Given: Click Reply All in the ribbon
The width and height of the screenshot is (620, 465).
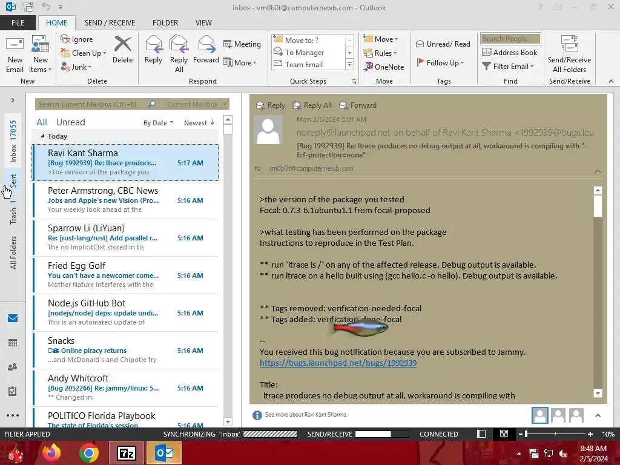Looking at the screenshot, I should 179,54.
